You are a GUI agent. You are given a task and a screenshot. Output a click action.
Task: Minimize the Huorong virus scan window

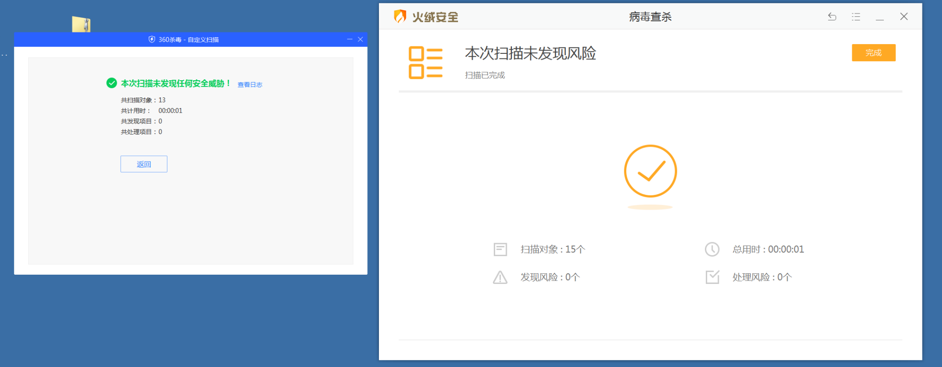point(880,17)
